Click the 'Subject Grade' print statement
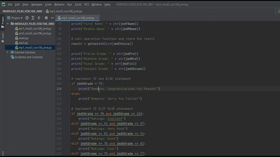 (108, 69)
